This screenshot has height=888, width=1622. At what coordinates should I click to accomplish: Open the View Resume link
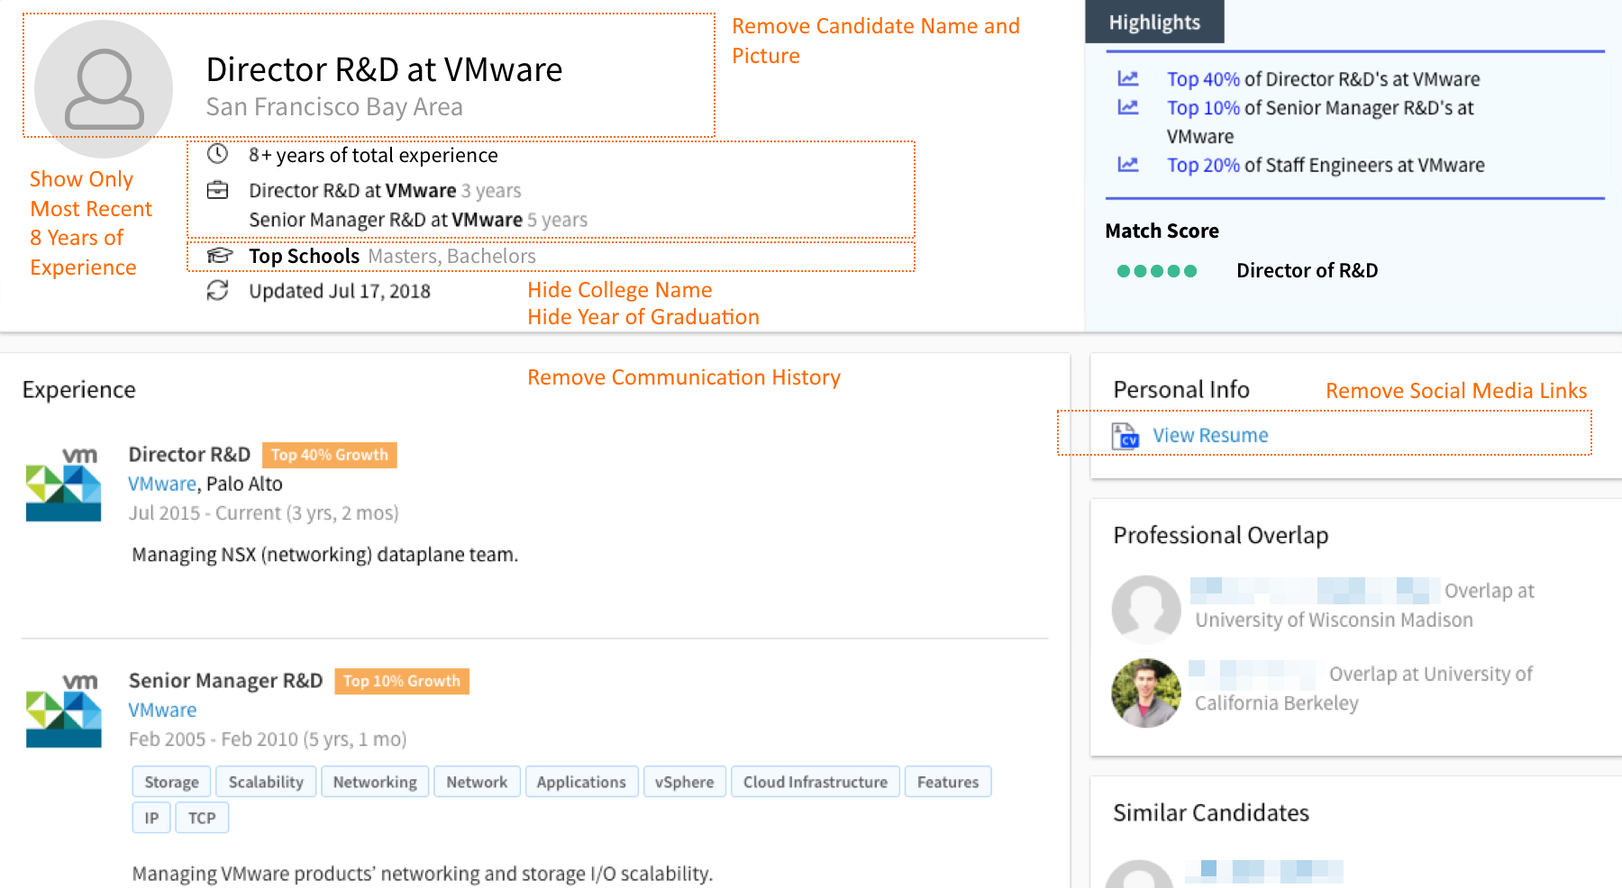tap(1210, 436)
